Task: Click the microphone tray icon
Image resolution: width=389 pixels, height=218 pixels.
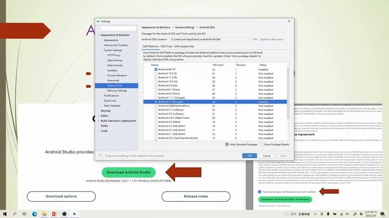Action: (328, 214)
